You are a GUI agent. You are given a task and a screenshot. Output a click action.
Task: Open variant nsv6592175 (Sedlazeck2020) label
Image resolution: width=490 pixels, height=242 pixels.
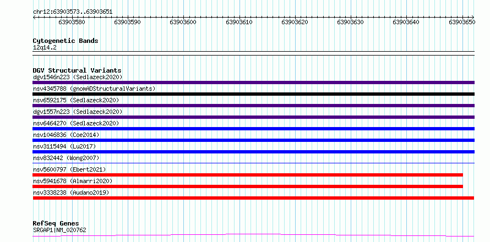click(x=76, y=100)
